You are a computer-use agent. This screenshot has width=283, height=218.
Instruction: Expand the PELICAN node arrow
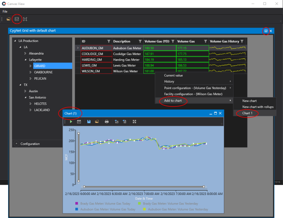pos(30,79)
